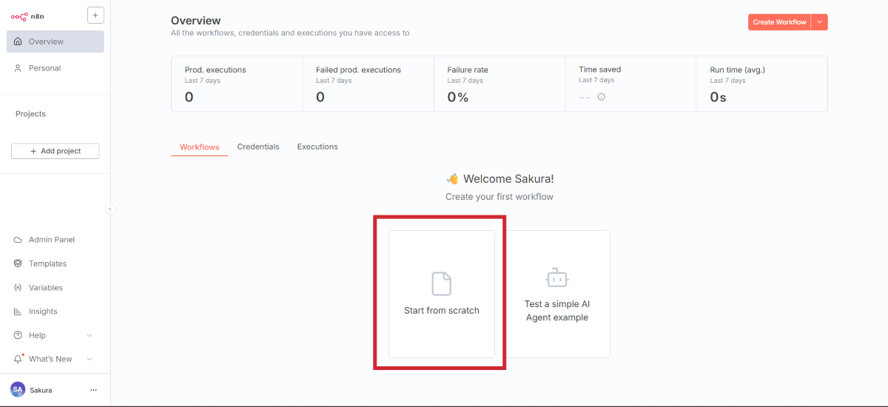Select the Start from scratch card

441,294
